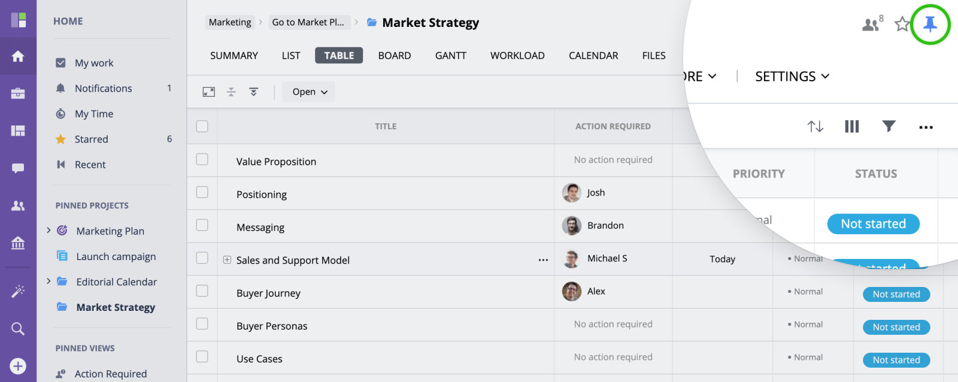Click the collapse all rows icon
Viewport: 958px width, 382px height.
(231, 92)
